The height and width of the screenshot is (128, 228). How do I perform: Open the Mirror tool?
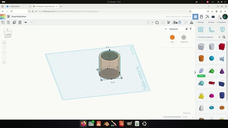(175, 22)
